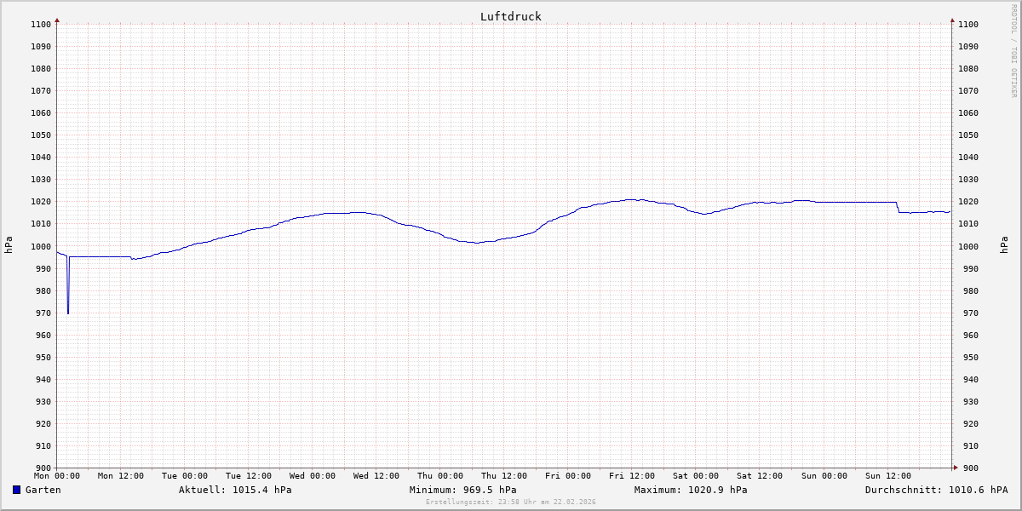This screenshot has height=511, width=1022.
Task: Click the Erstellungszeit timestamp text
Action: pos(510,502)
